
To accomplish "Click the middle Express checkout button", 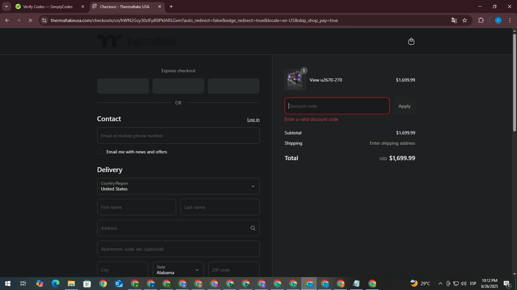I will point(178,86).
